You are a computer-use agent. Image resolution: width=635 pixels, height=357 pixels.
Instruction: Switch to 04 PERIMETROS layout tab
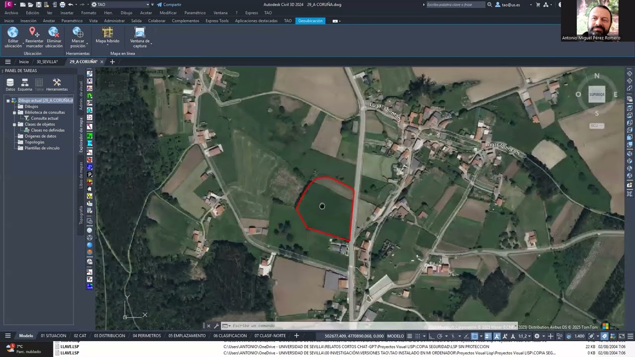click(x=147, y=336)
